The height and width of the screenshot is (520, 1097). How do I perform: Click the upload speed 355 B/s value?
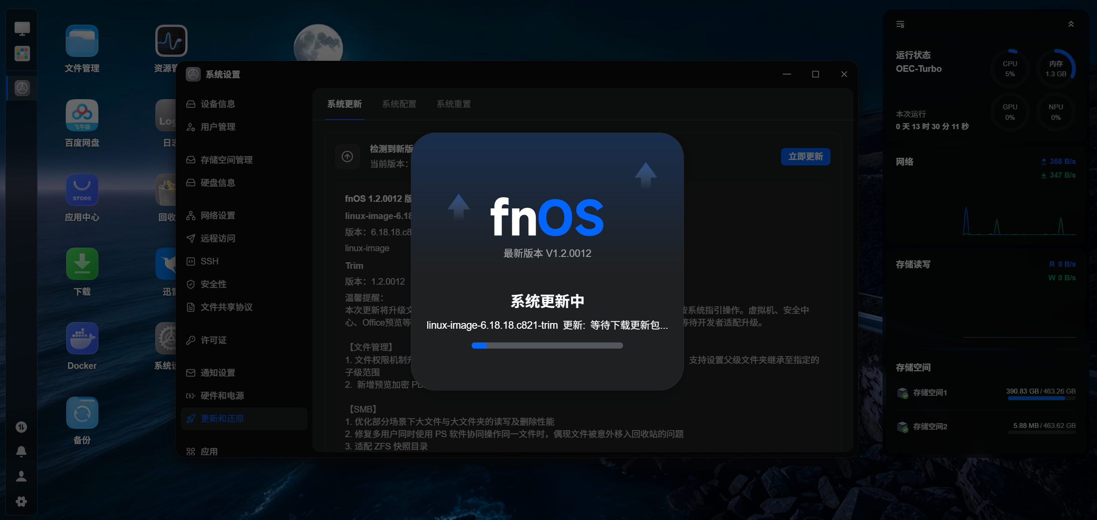coord(1063,161)
